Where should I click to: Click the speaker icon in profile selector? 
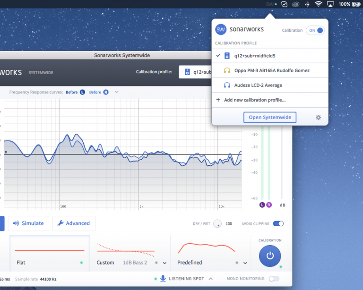[x=187, y=72]
